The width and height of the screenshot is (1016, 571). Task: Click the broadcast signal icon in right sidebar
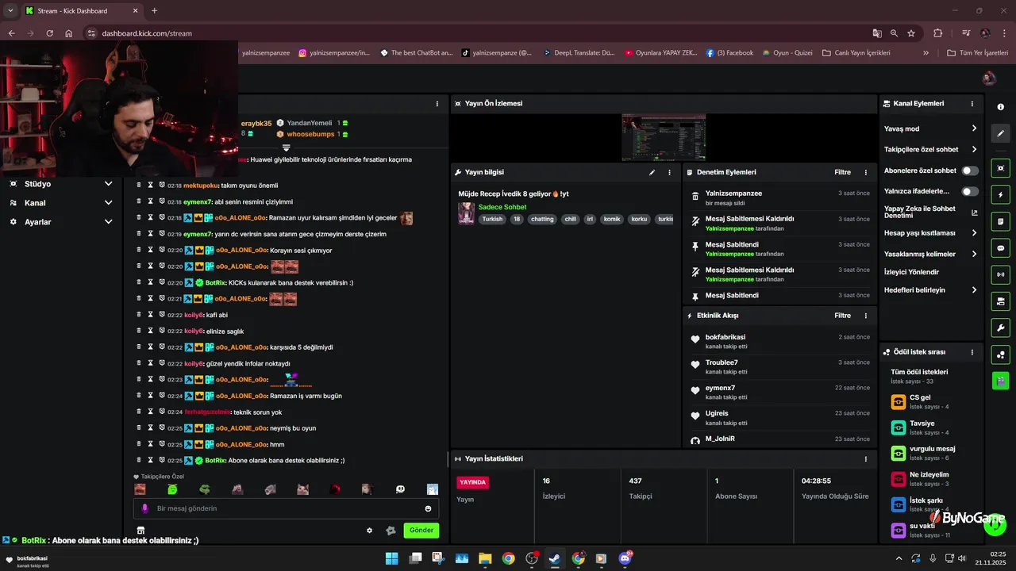[1000, 274]
